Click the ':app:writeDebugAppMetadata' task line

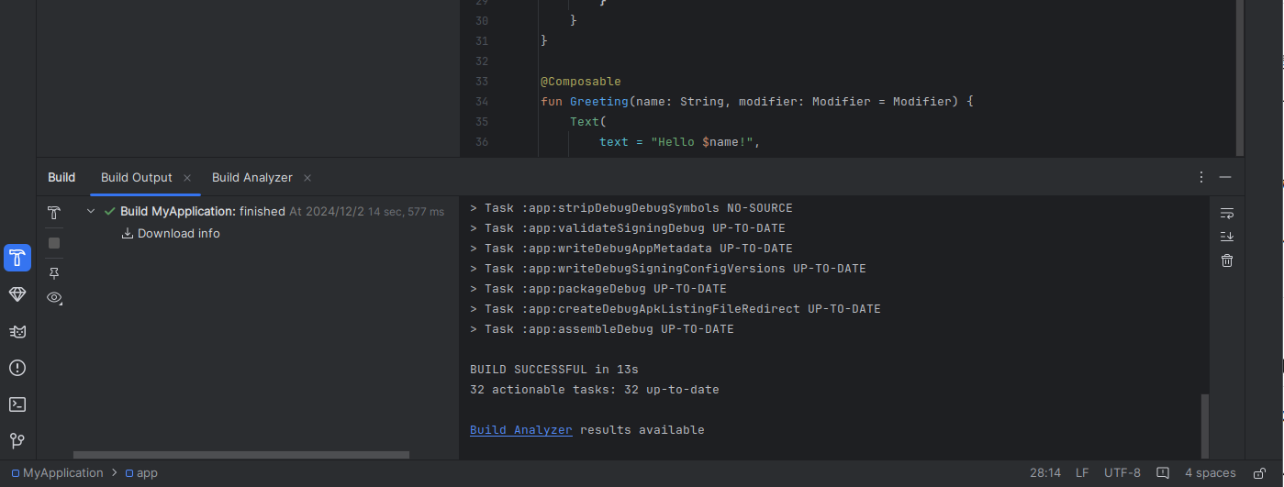[x=631, y=249]
